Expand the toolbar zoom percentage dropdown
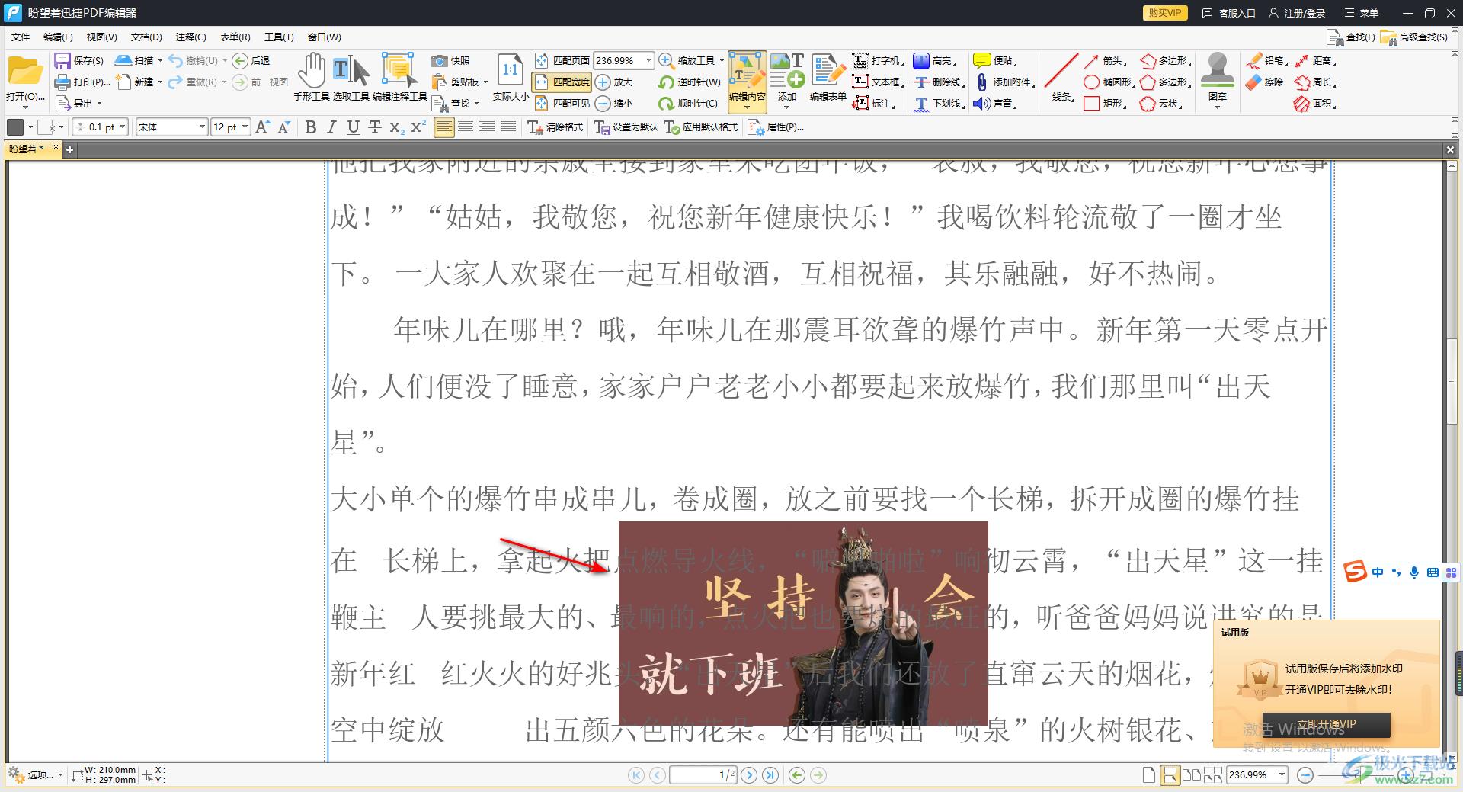The image size is (1463, 792). point(648,60)
